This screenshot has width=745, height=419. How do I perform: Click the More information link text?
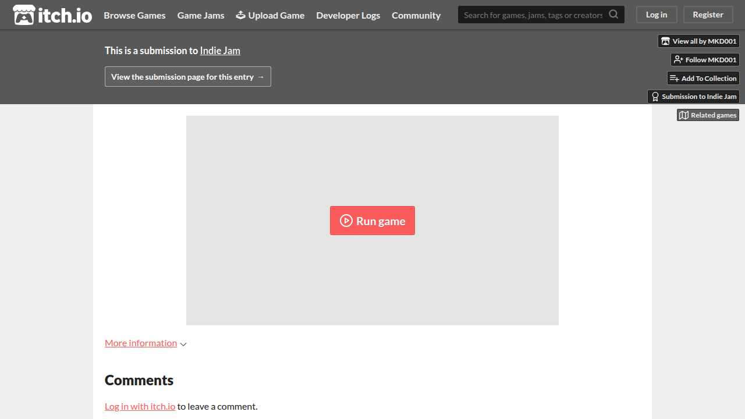141,343
